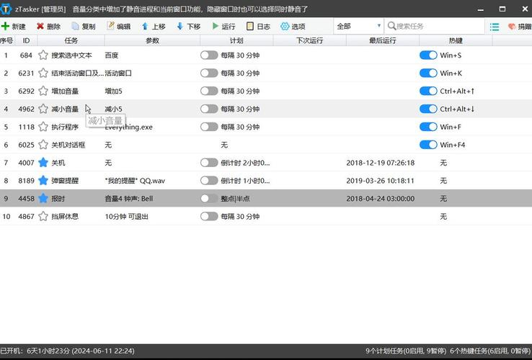This screenshot has height=360, width=532.
Task: Star the 关机对话框 task
Action: point(43,145)
